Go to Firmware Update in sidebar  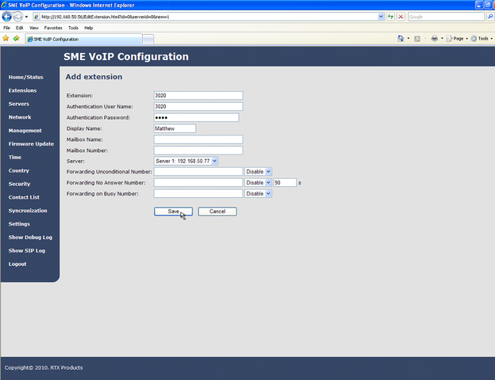[31, 143]
